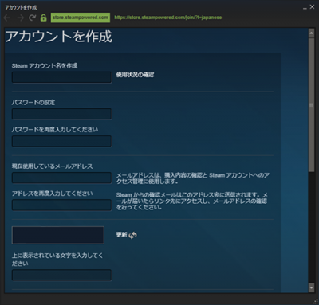This screenshot has height=305, width=319.
Task: Click the store.steampowered.com domain badge
Action: click(x=81, y=18)
